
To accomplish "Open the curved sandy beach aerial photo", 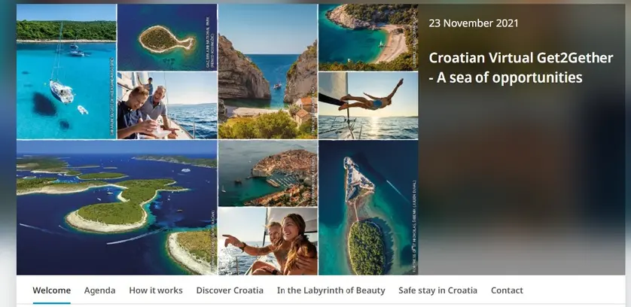I will (368, 38).
